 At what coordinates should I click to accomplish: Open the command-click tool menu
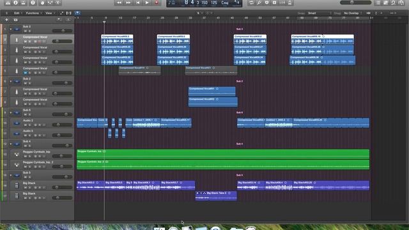coord(209,13)
